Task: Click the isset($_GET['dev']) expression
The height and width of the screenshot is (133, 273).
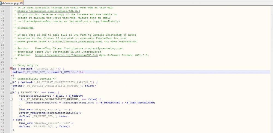Action: click(x=67, y=72)
